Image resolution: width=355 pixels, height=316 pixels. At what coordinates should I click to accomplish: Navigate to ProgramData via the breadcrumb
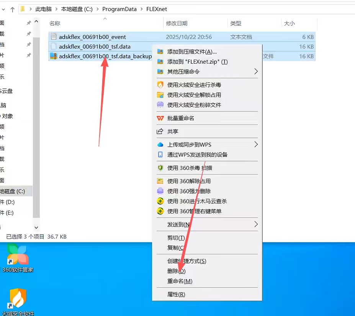(x=119, y=9)
